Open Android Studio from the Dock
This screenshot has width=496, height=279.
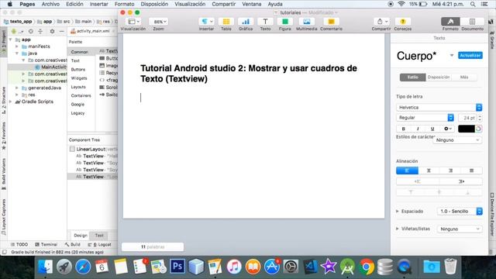tap(347, 267)
